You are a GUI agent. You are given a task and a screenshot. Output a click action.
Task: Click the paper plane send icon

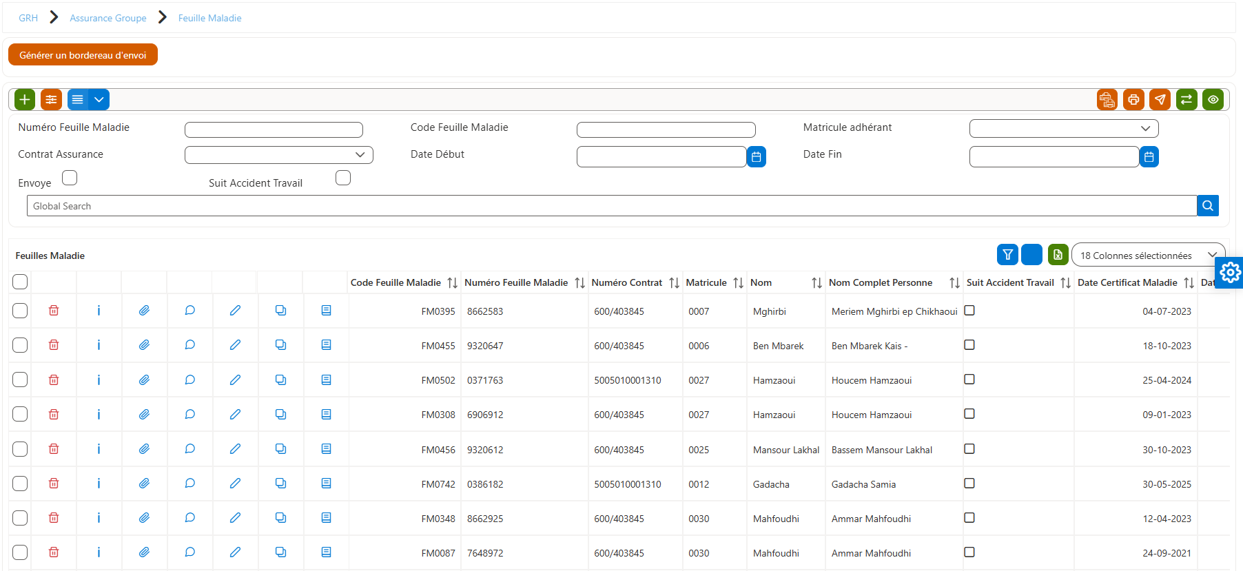pos(1160,100)
